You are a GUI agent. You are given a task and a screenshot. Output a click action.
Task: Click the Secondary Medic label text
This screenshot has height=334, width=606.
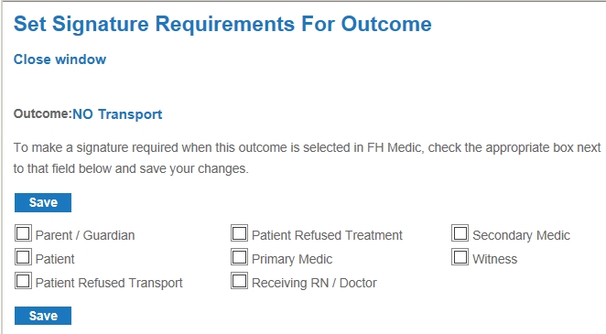[521, 235]
